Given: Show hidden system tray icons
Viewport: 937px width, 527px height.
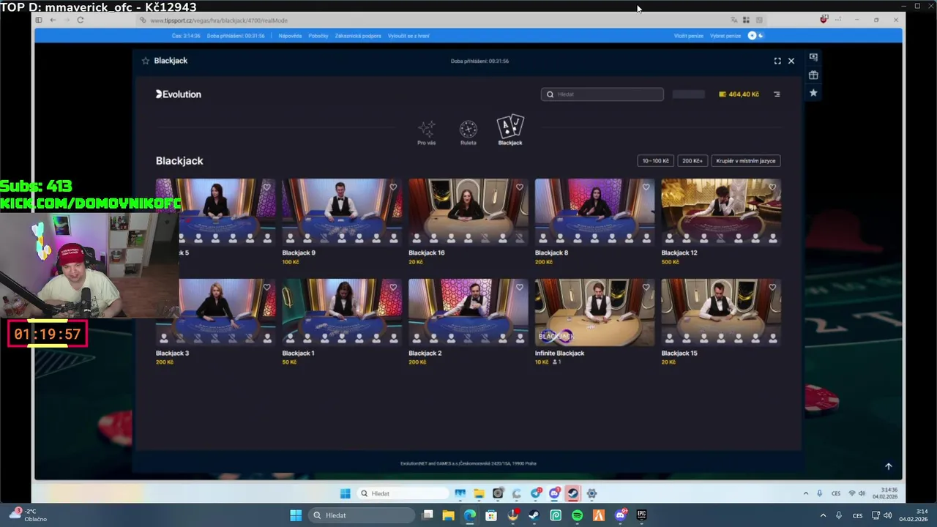Looking at the screenshot, I should (x=823, y=515).
